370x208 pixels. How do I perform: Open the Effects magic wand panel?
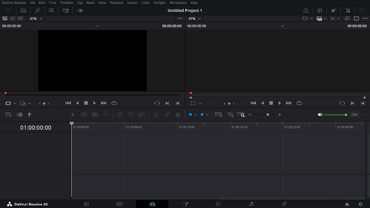(x=38, y=10)
